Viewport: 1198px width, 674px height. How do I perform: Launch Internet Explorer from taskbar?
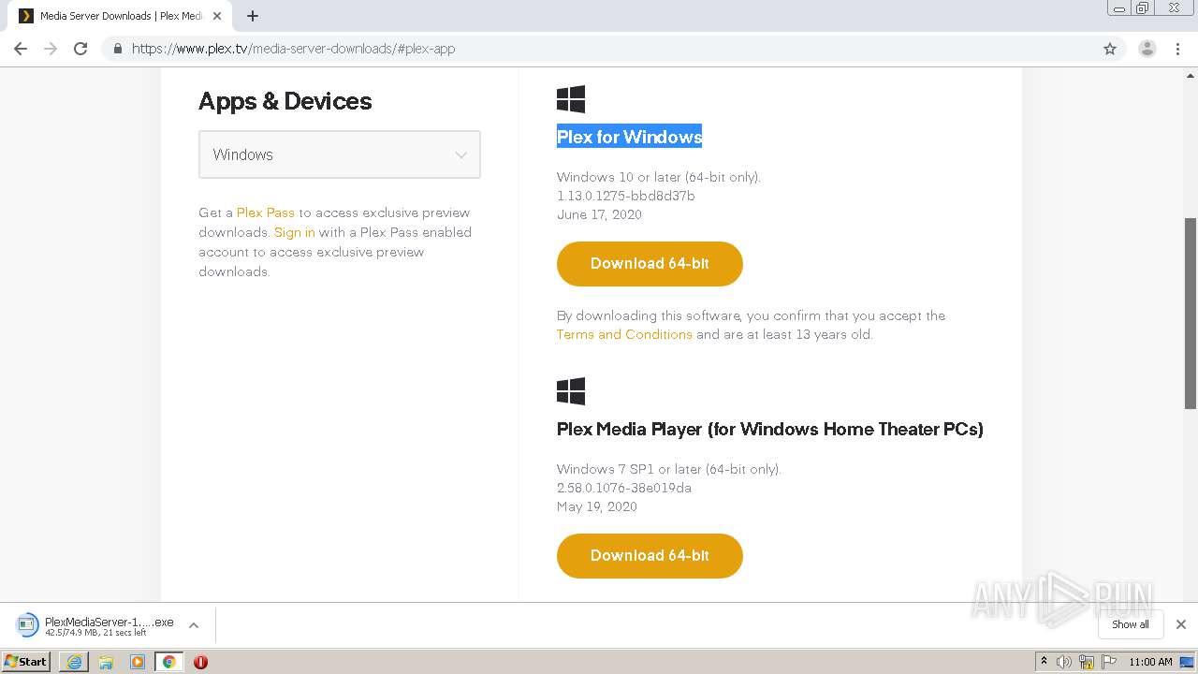[74, 662]
